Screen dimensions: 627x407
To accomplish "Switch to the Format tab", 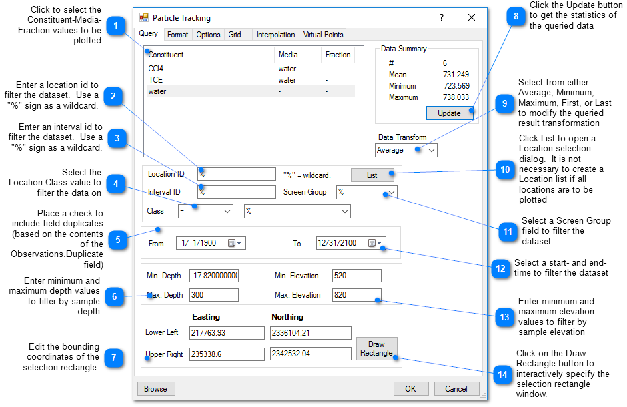I will point(177,34).
